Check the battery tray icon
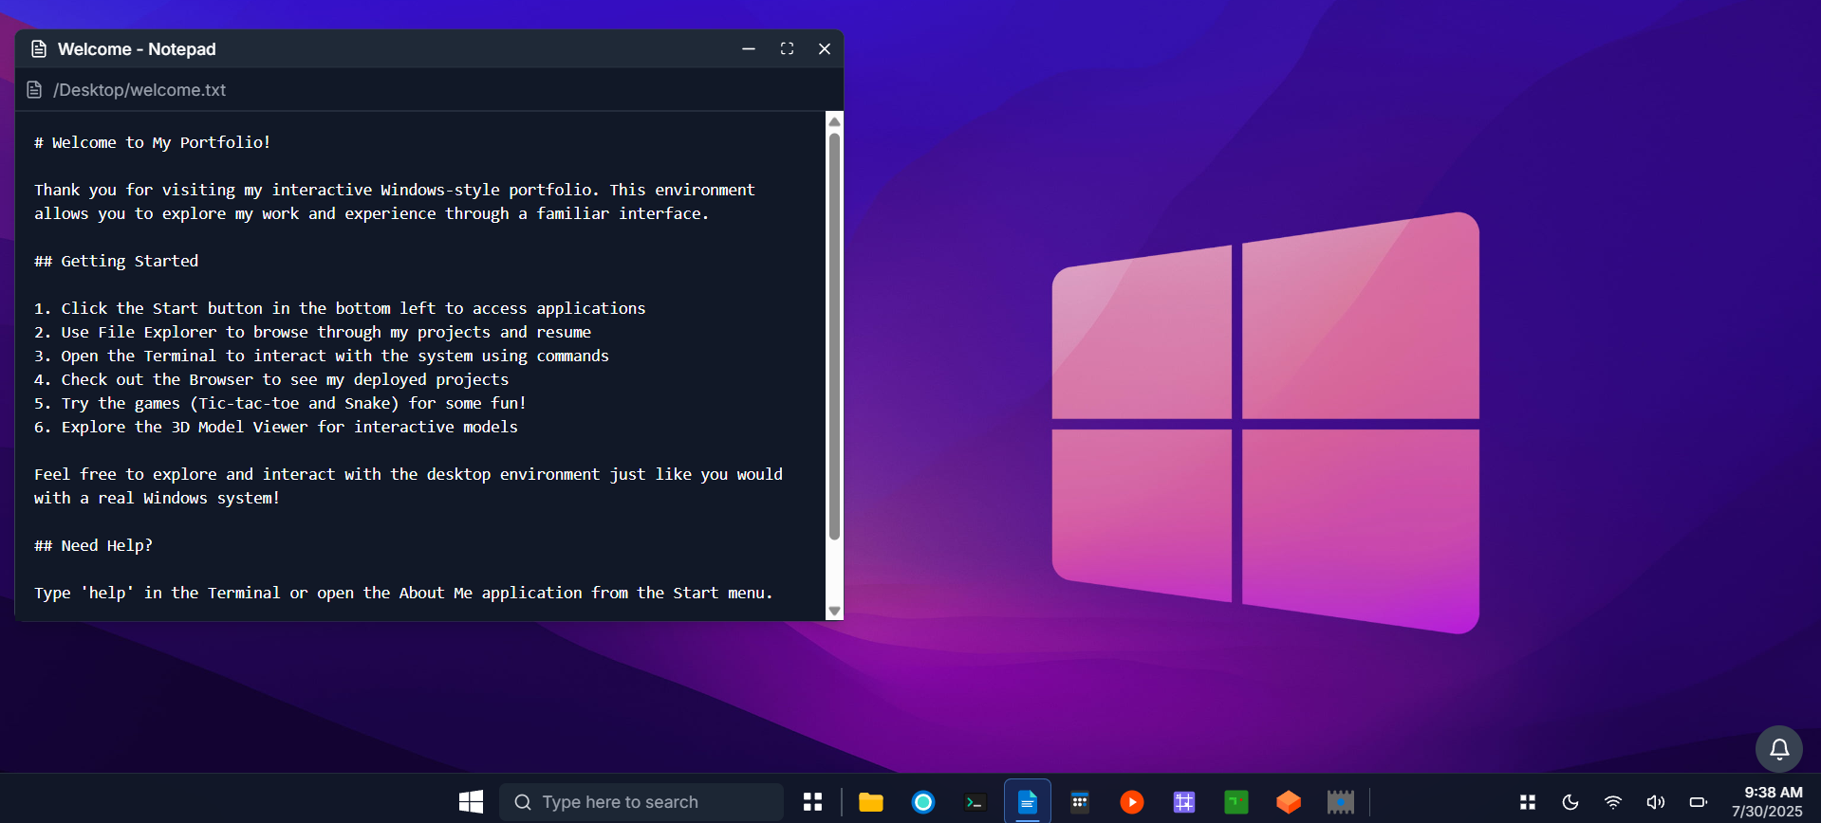This screenshot has width=1821, height=823. coord(1699,802)
